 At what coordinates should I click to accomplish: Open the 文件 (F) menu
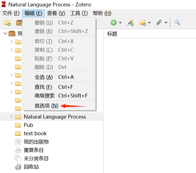(x=11, y=13)
